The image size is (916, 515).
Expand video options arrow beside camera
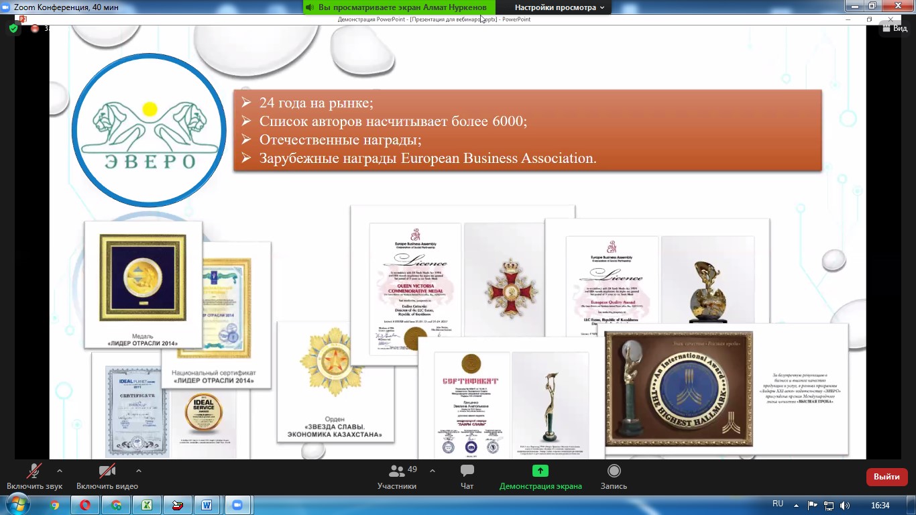pyautogui.click(x=139, y=471)
